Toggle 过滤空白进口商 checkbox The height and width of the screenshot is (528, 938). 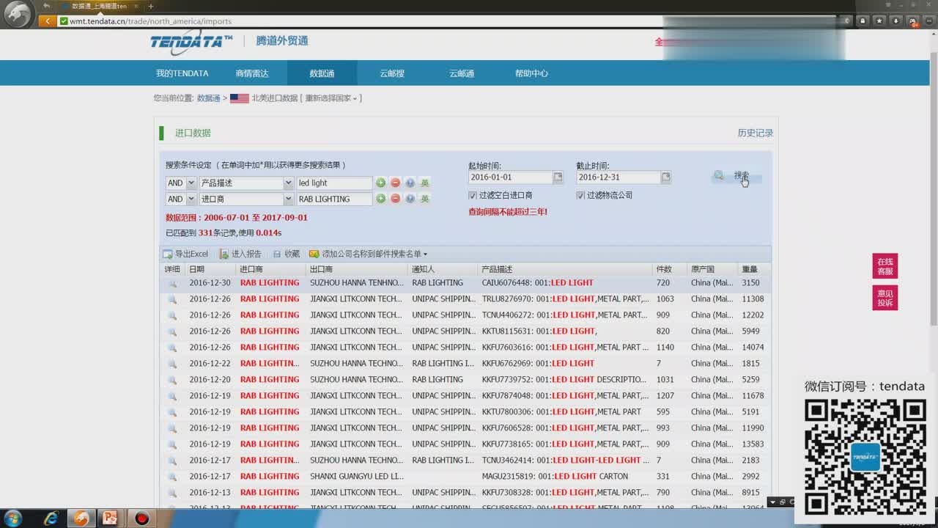coord(473,195)
